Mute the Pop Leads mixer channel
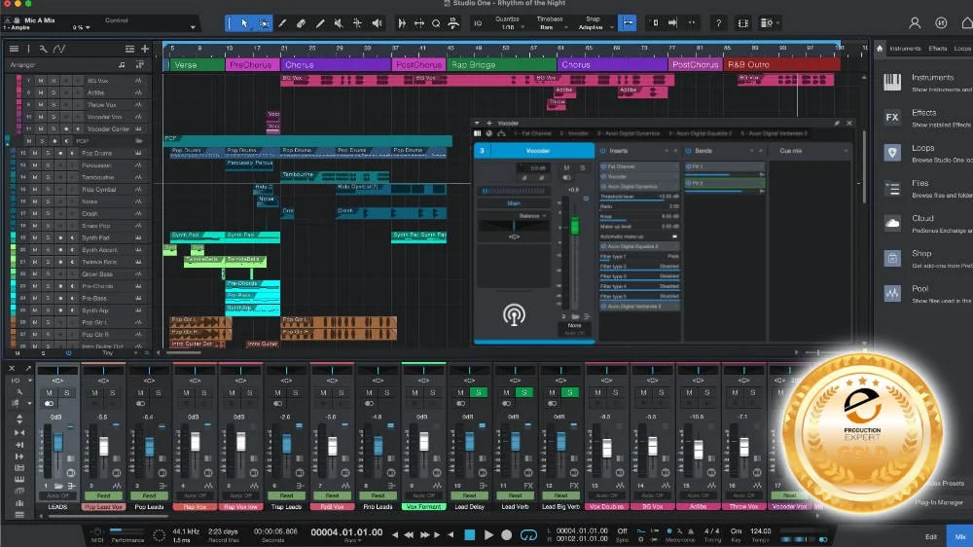Screen dimensions: 973x547 coord(141,392)
